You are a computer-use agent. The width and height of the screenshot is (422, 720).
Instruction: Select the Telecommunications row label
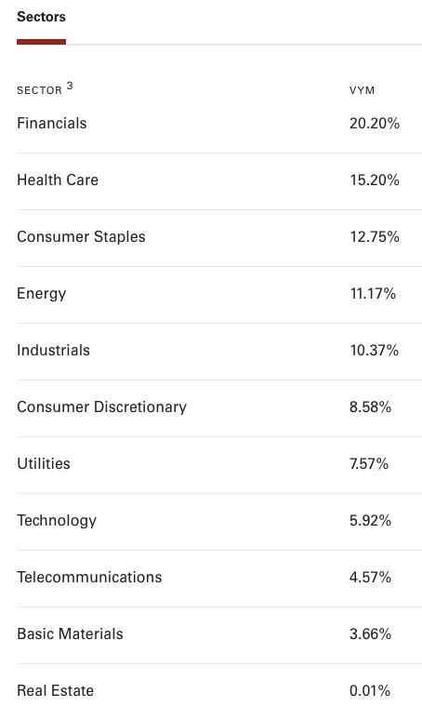click(89, 577)
